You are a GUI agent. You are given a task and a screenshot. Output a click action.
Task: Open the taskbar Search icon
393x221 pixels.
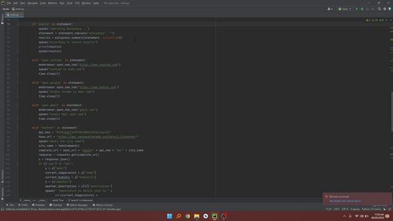coord(179,216)
